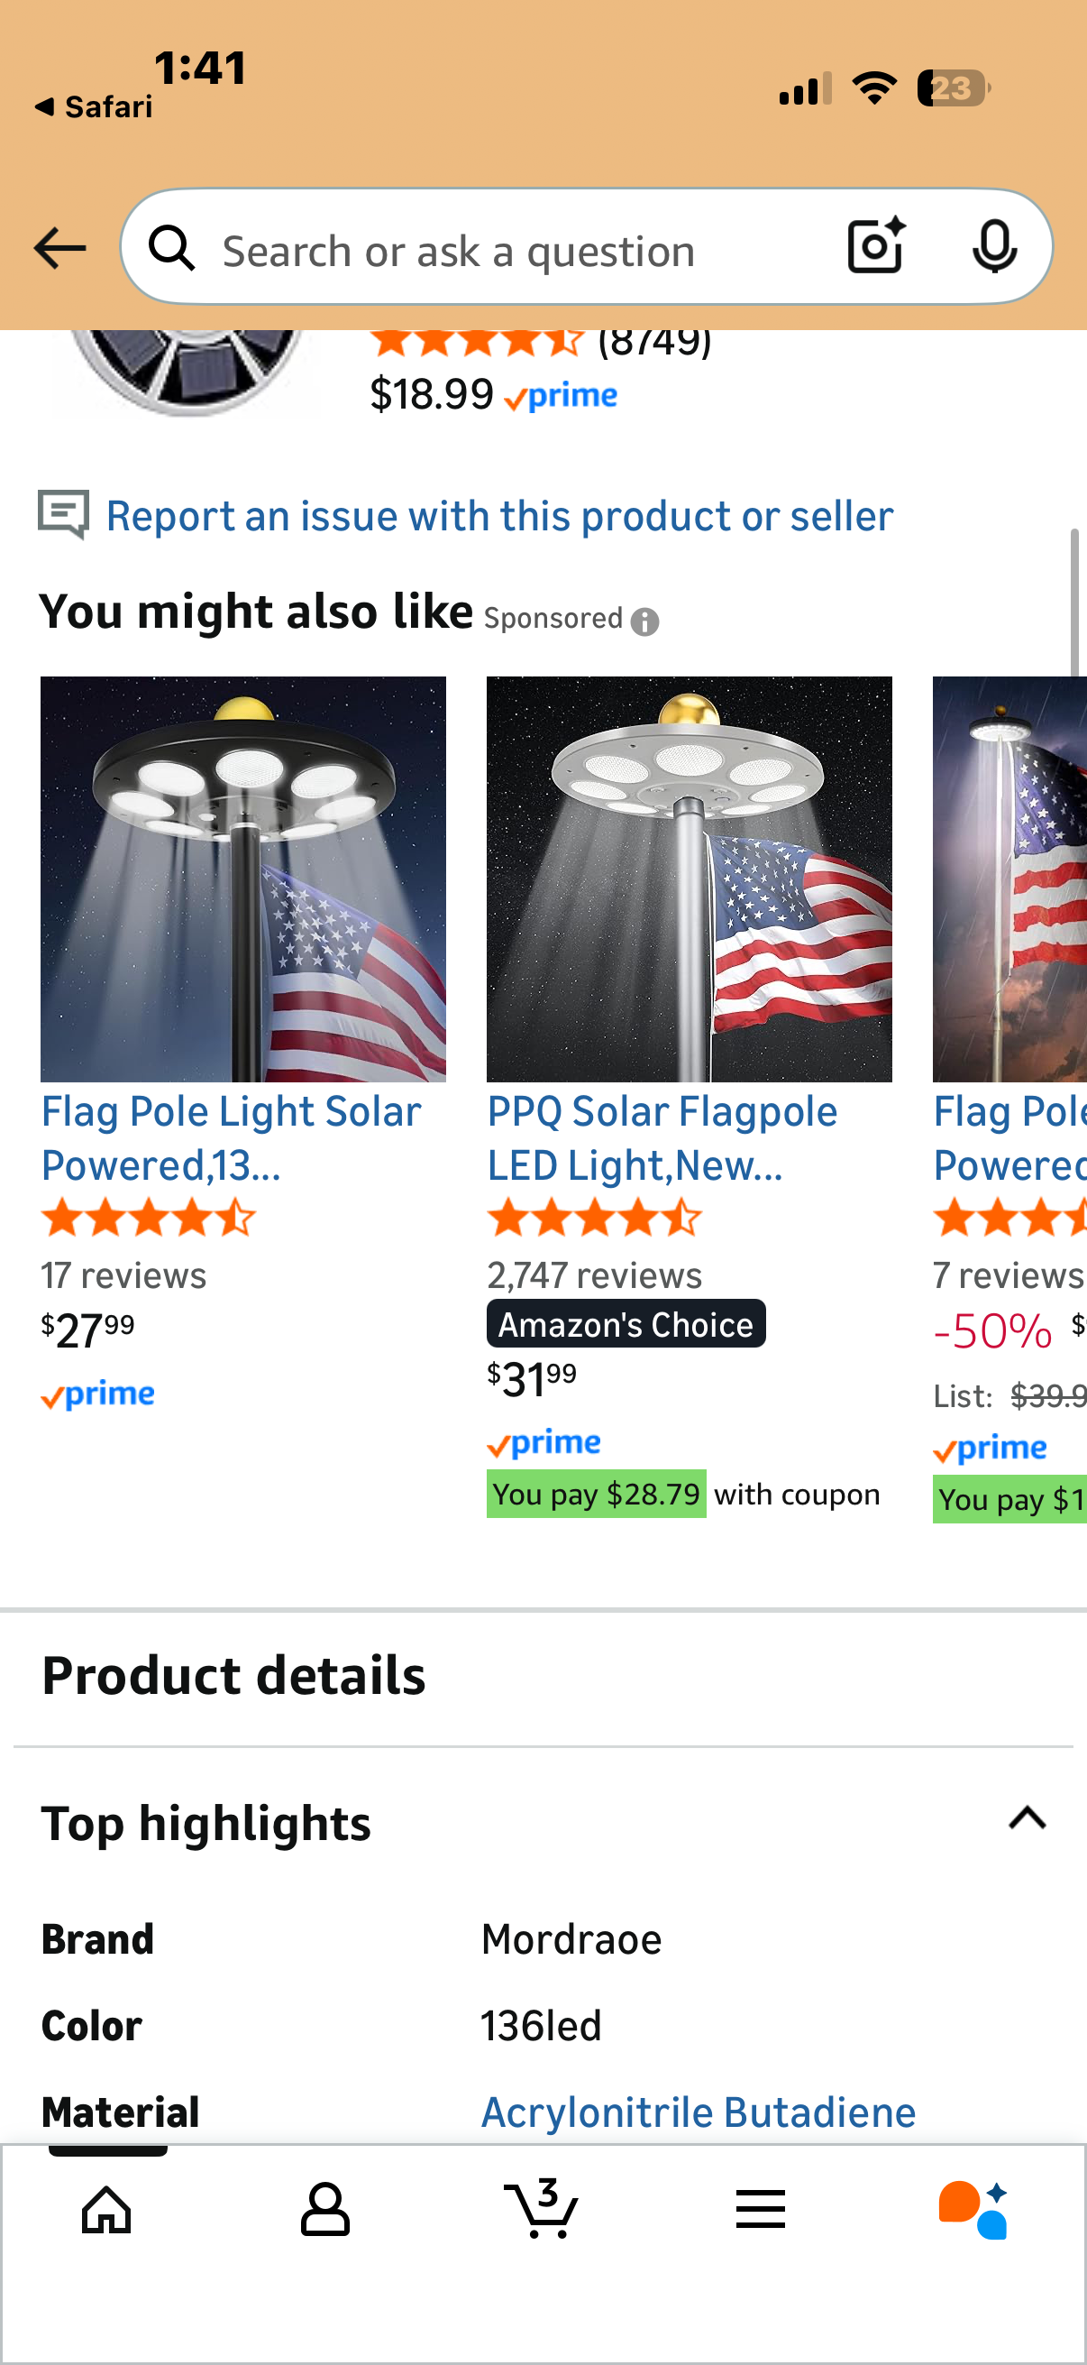
Task: Open the first flag pole light product image
Action: 243,879
